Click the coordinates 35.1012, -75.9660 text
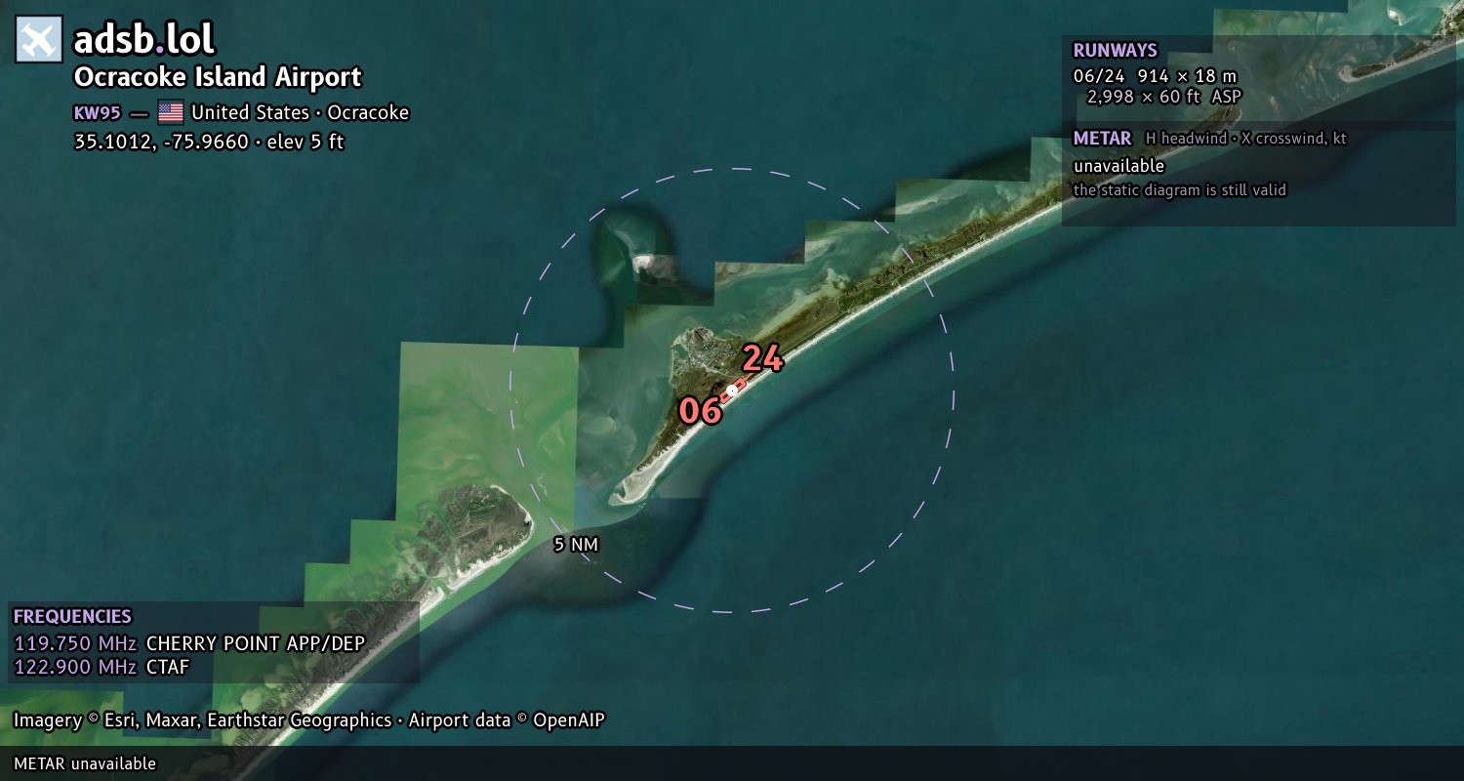1464x781 pixels. 161,142
